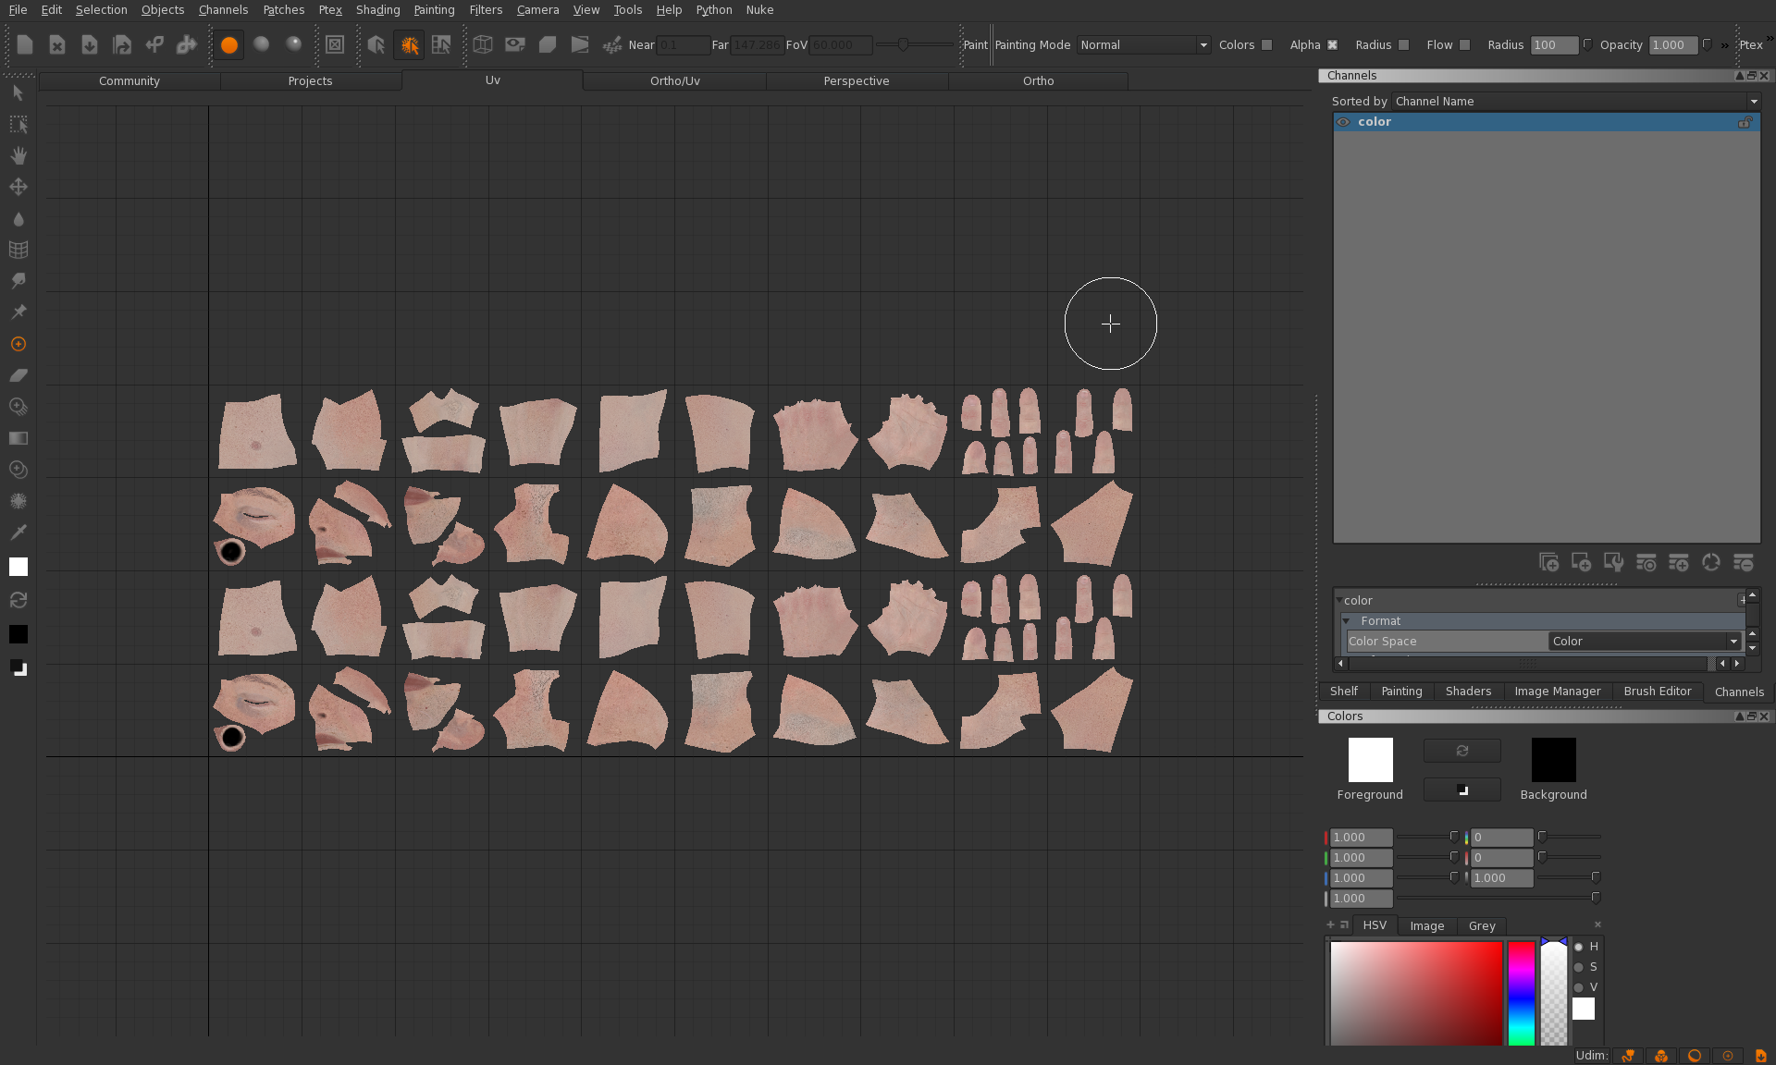
Task: Swap foreground and background colors in left toolbar
Action: (18, 600)
